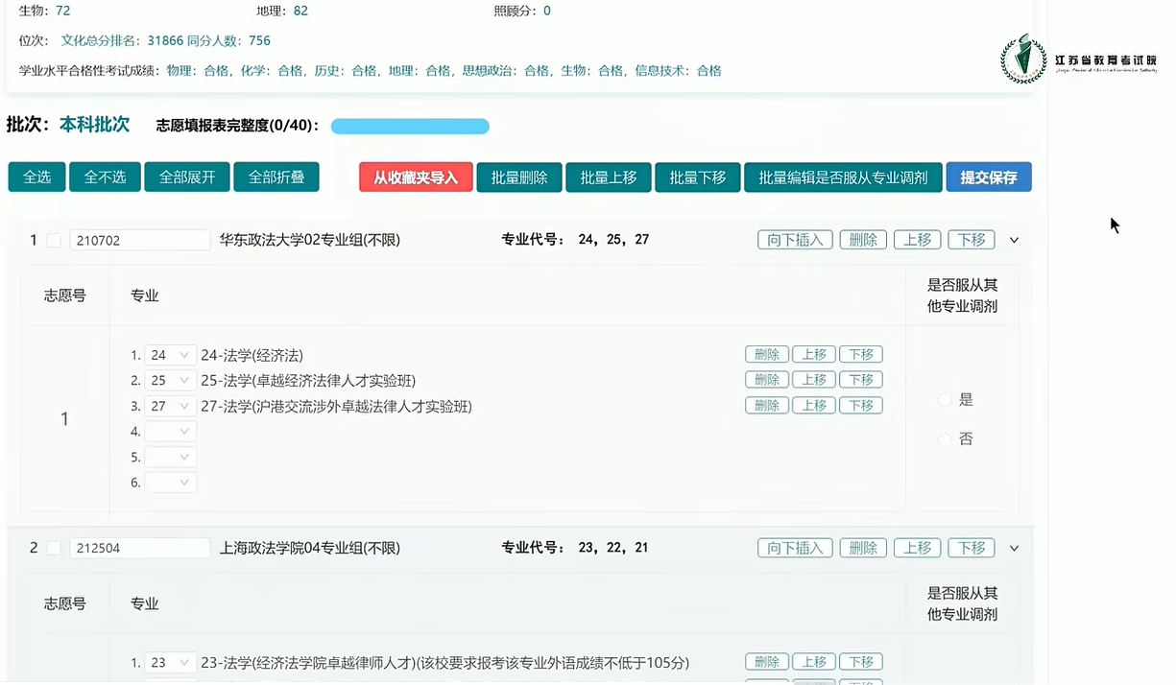Image resolution: width=1176 pixels, height=685 pixels.
Task: Click 批量编辑是否服从专业调剂 button
Action: coord(843,177)
